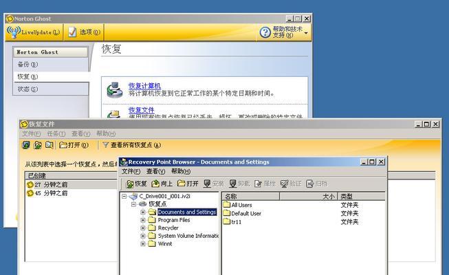Click 恢复 in Recovery Point Browser toolbar
449x275 pixels.
[136, 184]
